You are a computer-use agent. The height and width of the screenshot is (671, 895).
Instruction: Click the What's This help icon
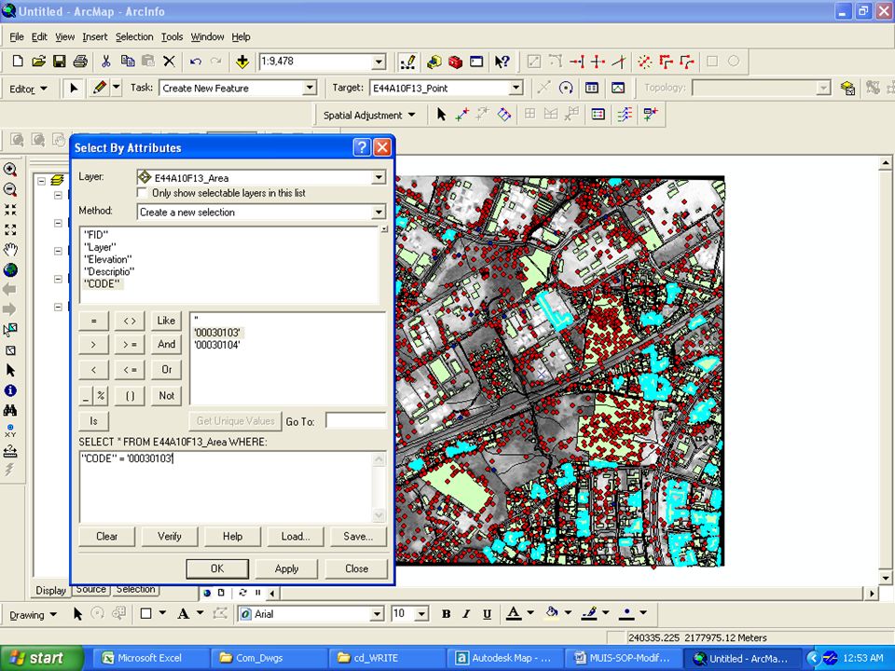pyautogui.click(x=502, y=62)
